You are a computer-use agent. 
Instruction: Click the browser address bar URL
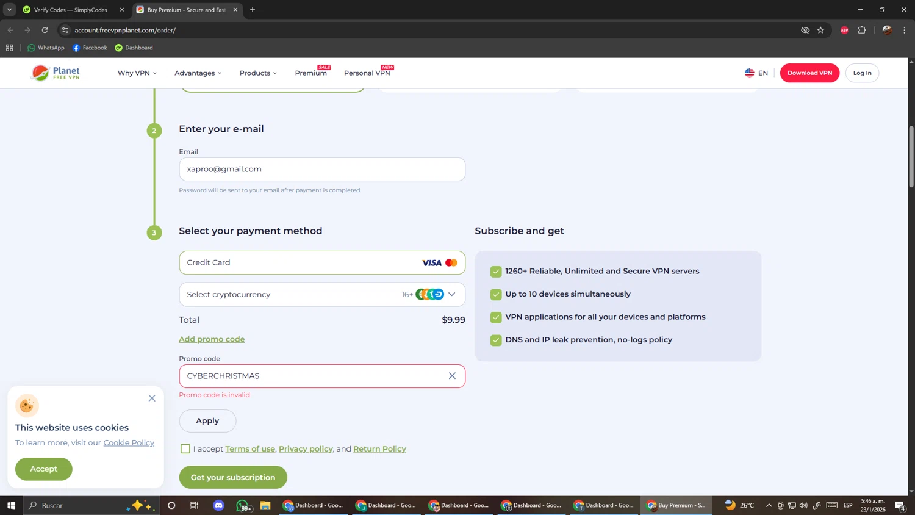125,30
